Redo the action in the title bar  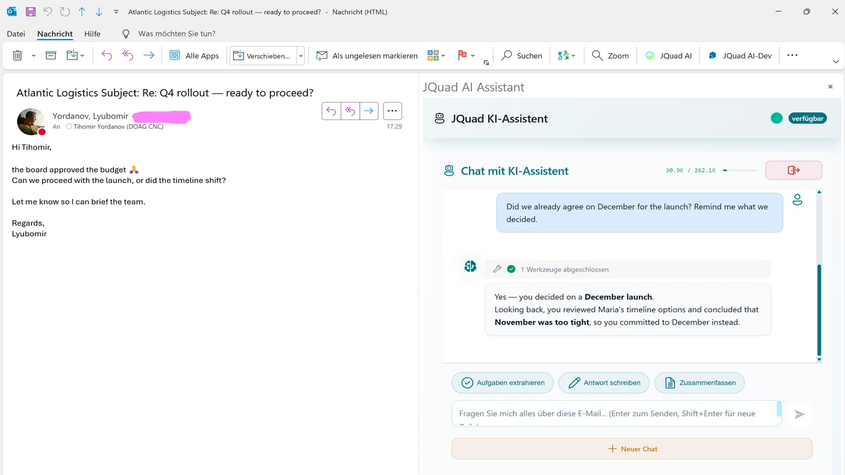point(65,12)
